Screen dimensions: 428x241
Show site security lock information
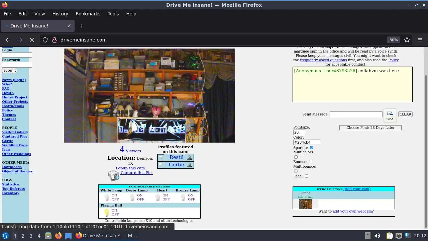tap(55, 40)
